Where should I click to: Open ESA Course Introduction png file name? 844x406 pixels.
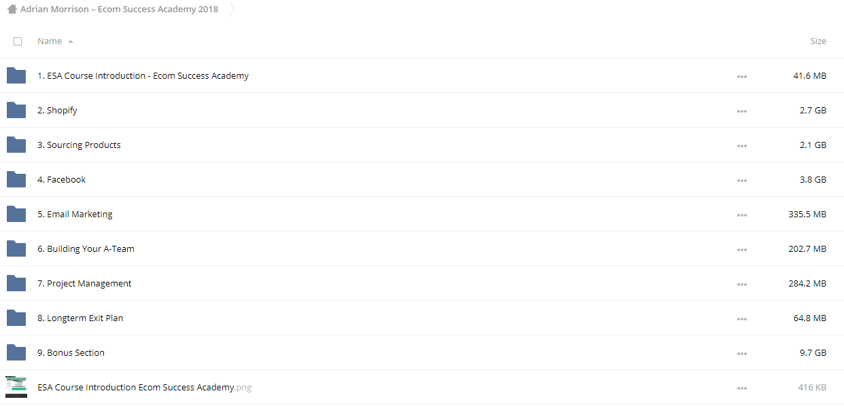[144, 387]
